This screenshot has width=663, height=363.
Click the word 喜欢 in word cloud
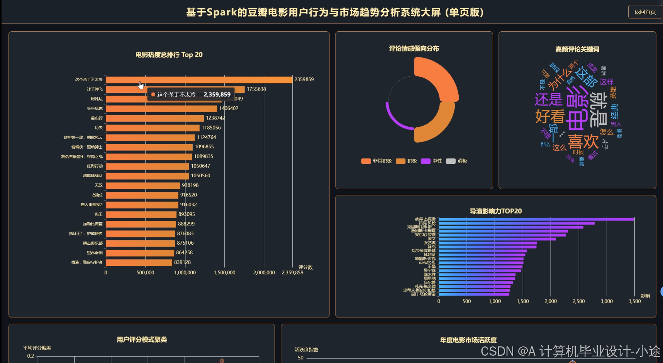[583, 141]
